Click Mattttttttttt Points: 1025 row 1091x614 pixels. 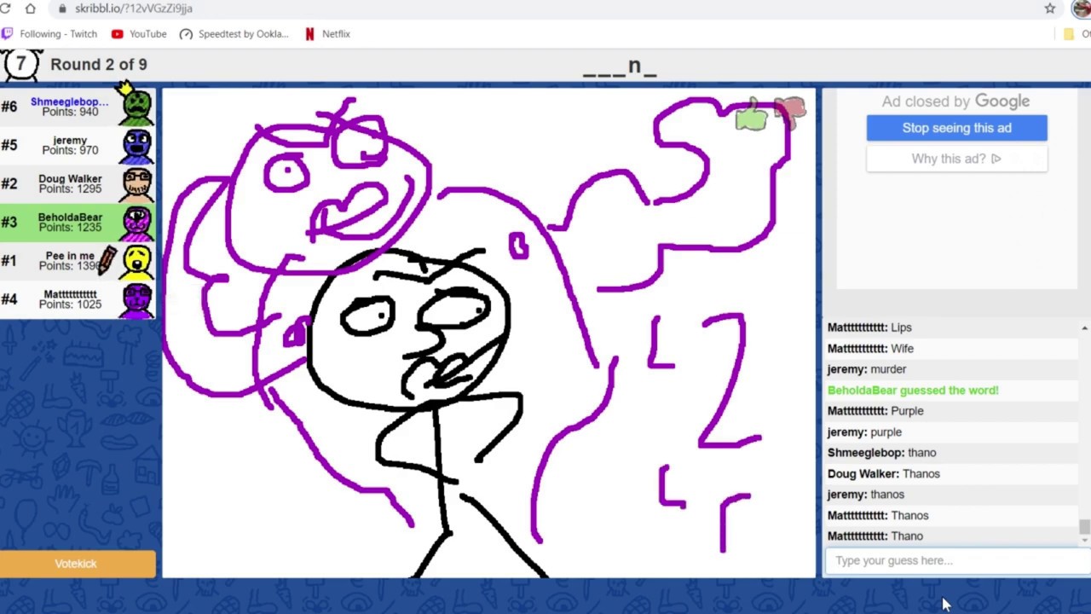pyautogui.click(x=78, y=298)
